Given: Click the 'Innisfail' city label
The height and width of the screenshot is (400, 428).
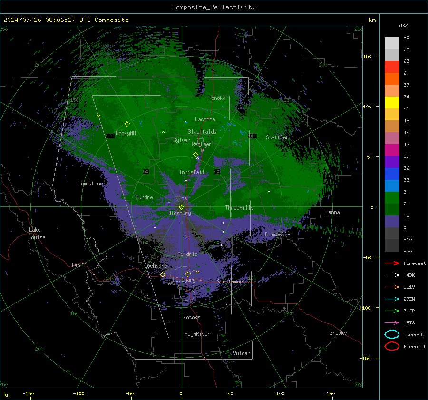Looking at the screenshot, I should pos(192,172).
